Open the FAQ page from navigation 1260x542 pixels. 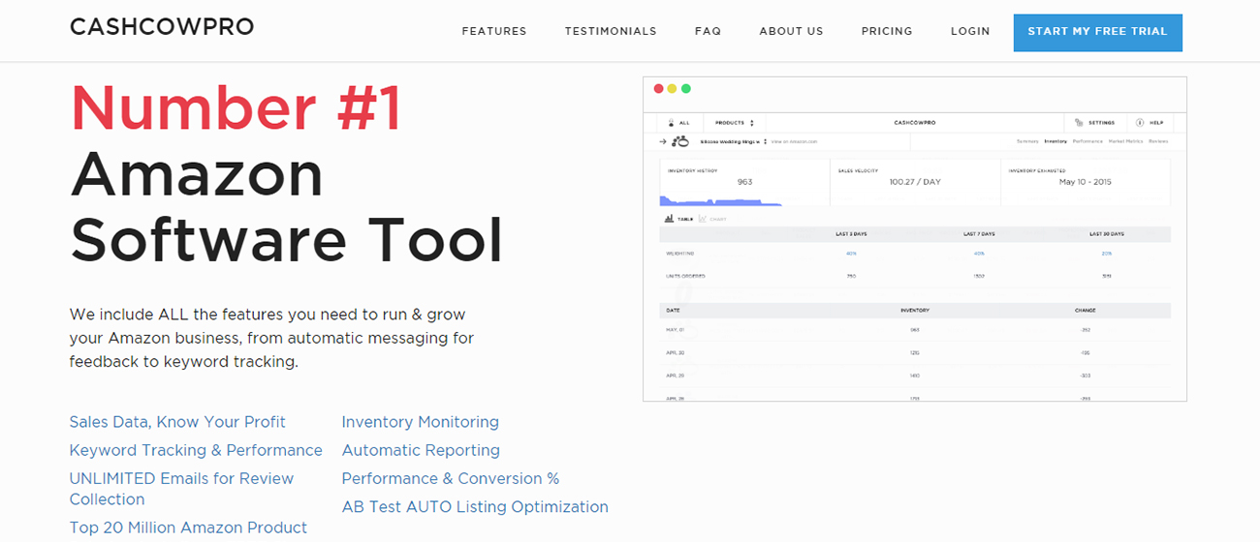coord(708,31)
